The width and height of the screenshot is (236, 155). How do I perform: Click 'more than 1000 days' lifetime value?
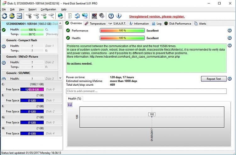click(124, 81)
